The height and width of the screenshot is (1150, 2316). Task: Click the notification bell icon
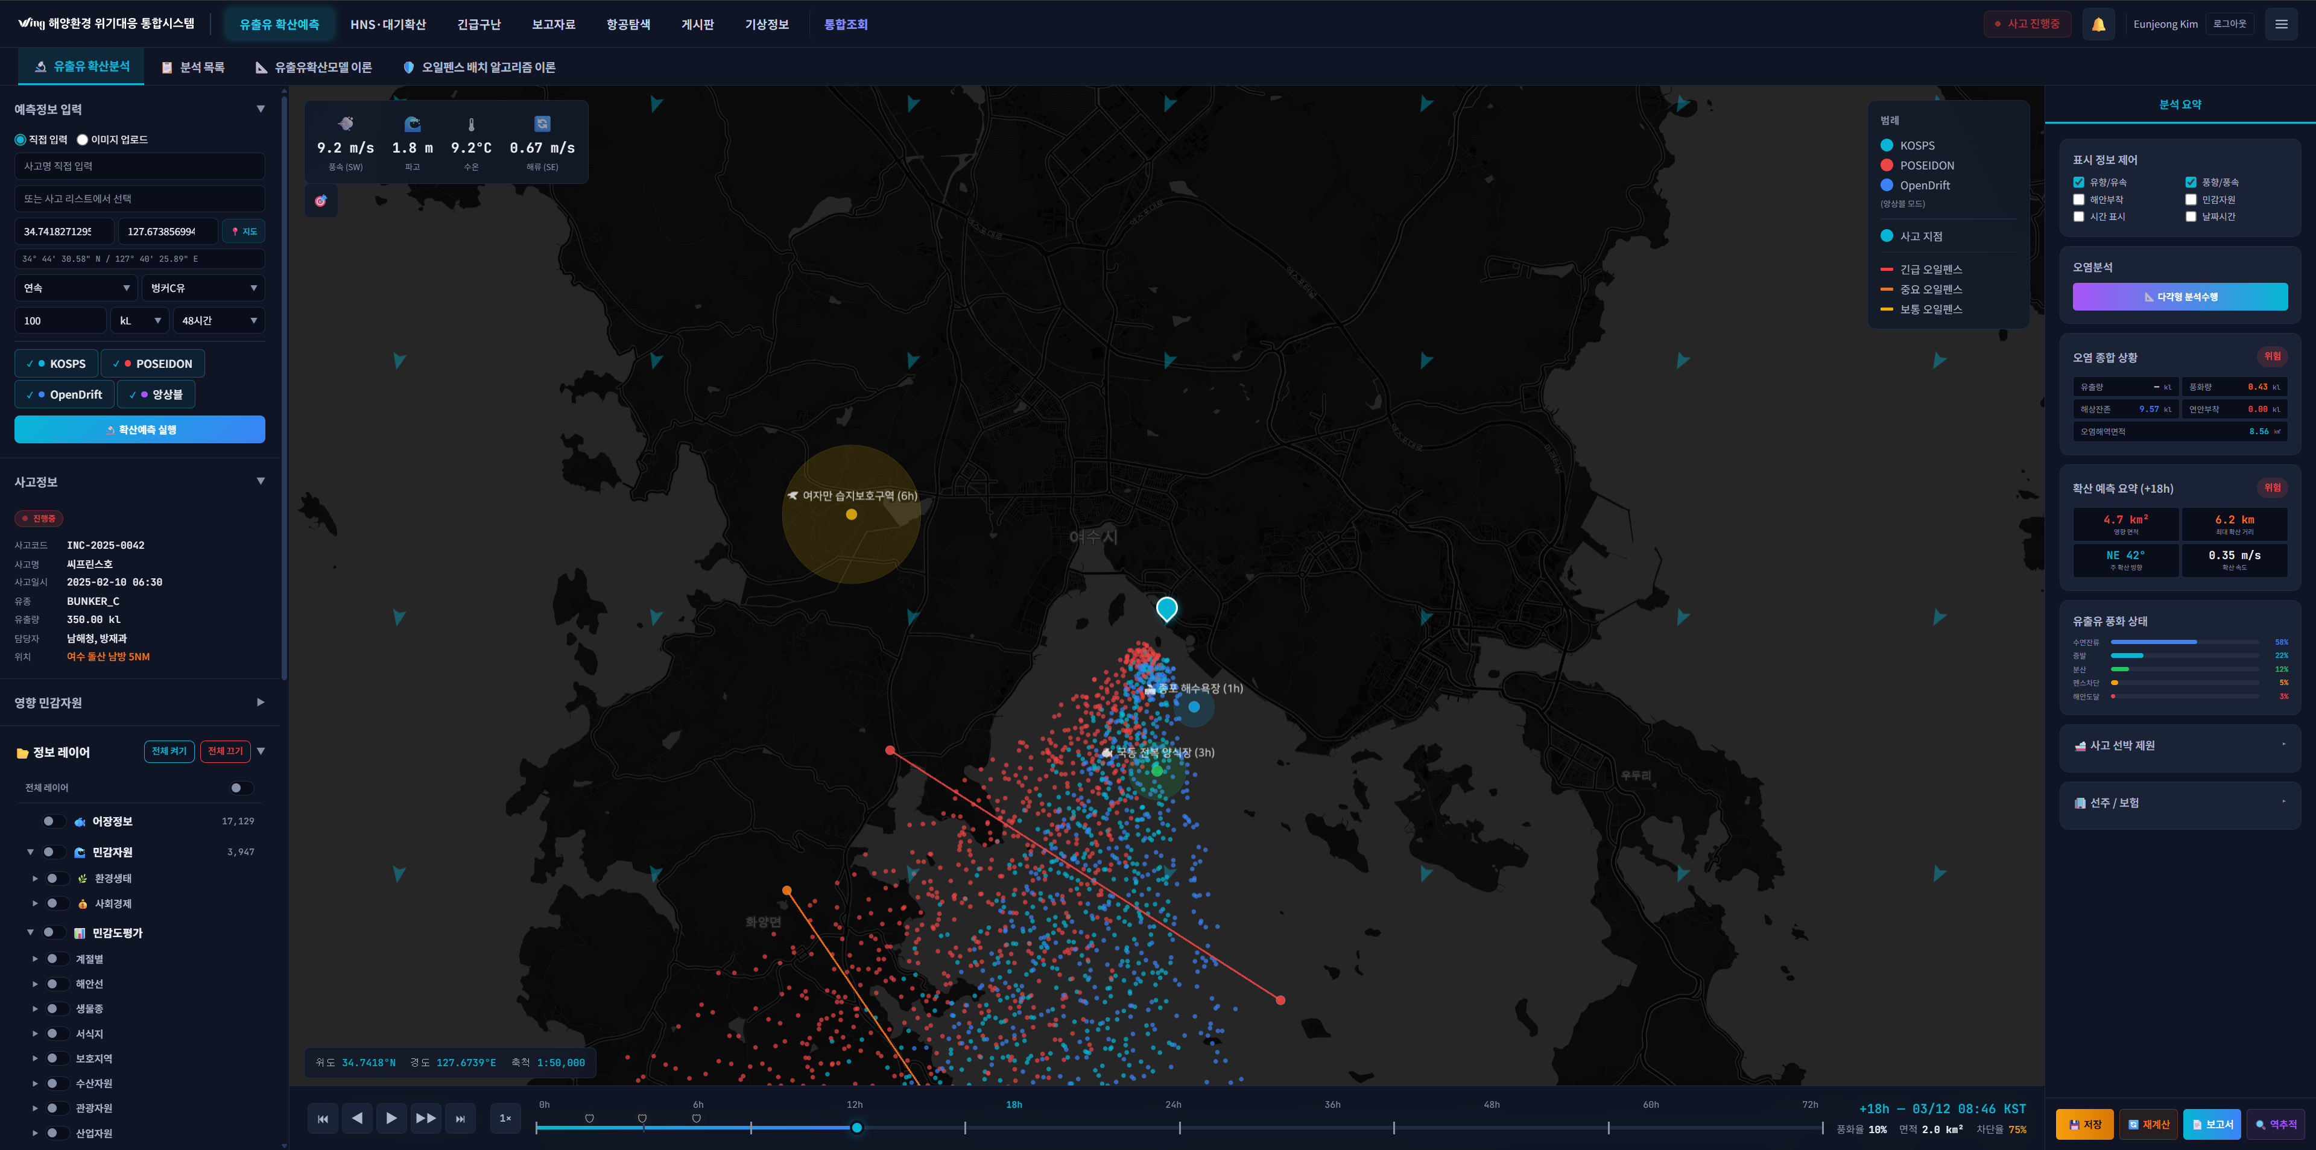[2098, 24]
